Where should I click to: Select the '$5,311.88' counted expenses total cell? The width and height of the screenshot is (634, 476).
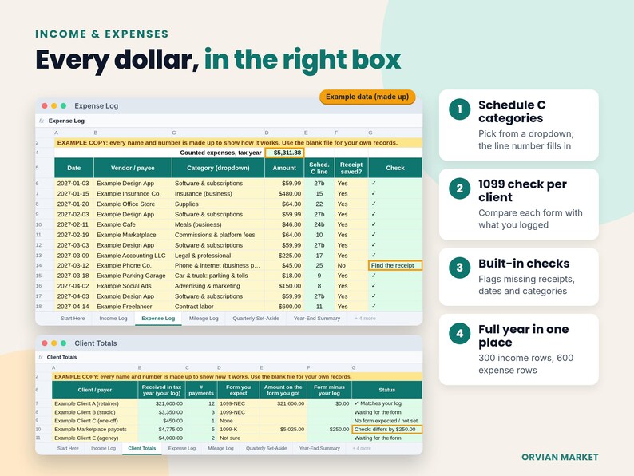[284, 153]
